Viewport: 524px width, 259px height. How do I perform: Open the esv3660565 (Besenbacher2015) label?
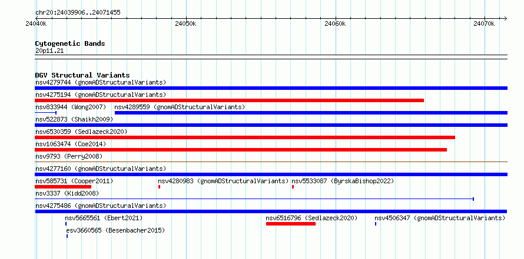(115, 230)
